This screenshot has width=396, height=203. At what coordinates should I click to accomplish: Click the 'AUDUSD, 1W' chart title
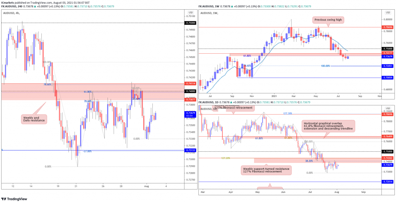click(209, 13)
